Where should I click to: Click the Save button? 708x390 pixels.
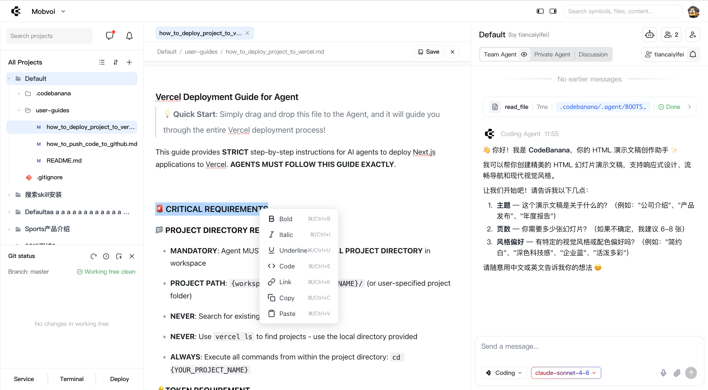pyautogui.click(x=428, y=52)
